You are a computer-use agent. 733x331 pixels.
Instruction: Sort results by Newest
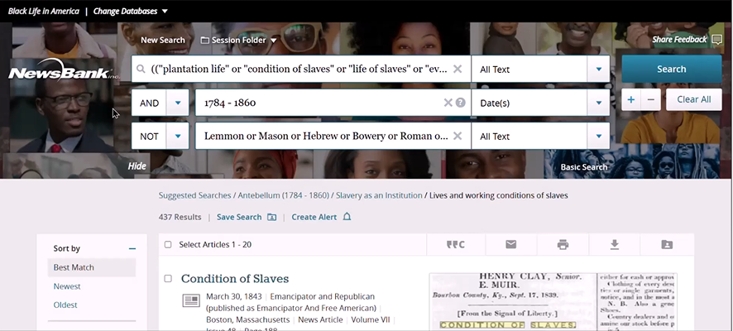point(67,286)
